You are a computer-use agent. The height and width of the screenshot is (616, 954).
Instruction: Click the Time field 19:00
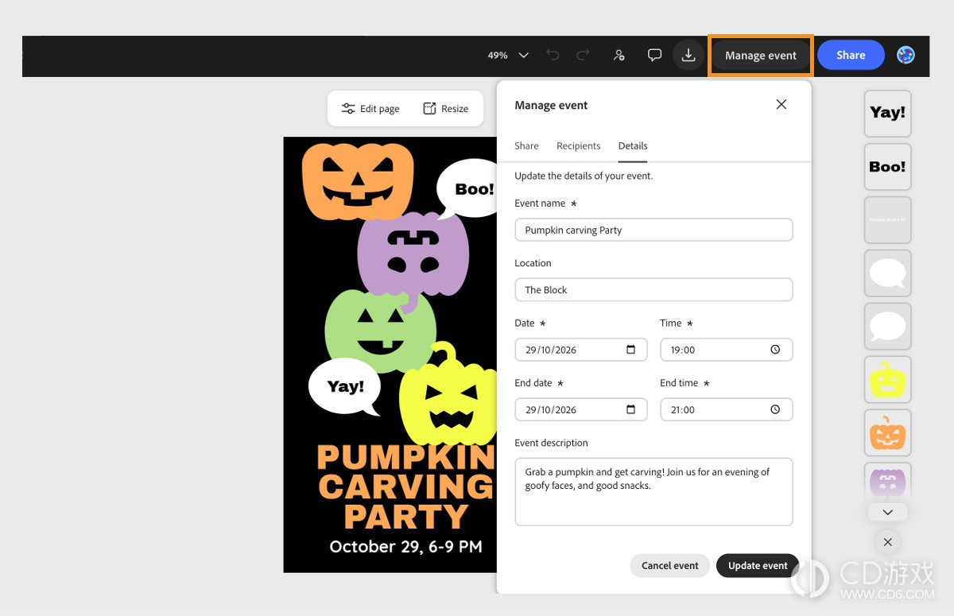click(x=726, y=350)
